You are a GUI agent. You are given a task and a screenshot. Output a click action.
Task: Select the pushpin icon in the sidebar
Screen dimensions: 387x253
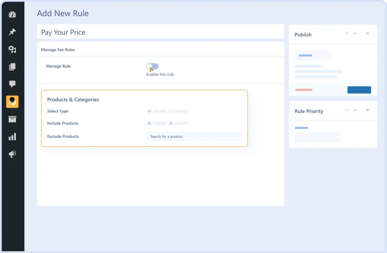[12, 32]
